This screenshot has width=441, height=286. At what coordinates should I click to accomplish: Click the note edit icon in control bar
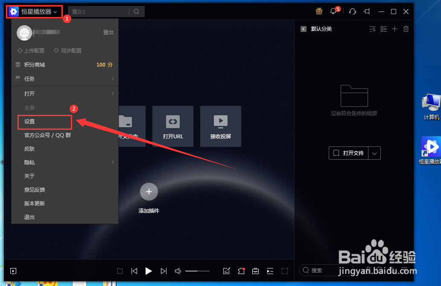pos(227,271)
